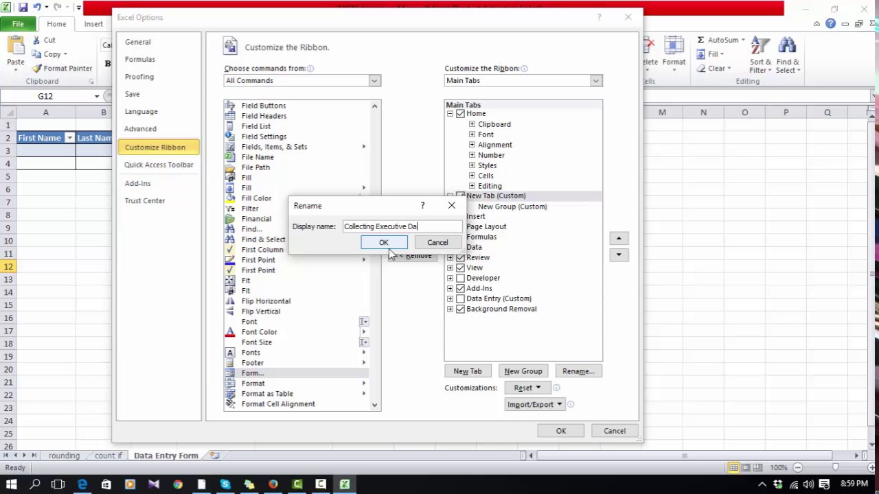Open the Import/Export dropdown

tap(534, 404)
